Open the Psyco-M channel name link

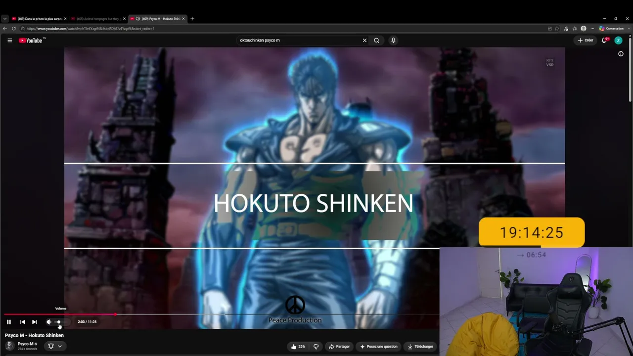tap(26, 344)
